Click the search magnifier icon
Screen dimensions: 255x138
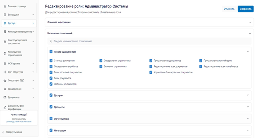tap(51, 41)
